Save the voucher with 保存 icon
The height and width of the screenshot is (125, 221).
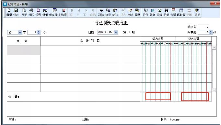[x=16, y=12]
